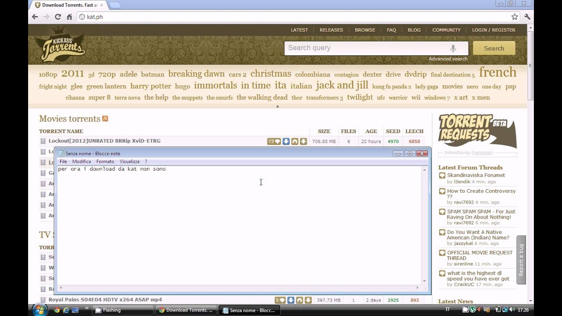Click the volume icon in system tray
The height and width of the screenshot is (316, 562).
pos(512,309)
